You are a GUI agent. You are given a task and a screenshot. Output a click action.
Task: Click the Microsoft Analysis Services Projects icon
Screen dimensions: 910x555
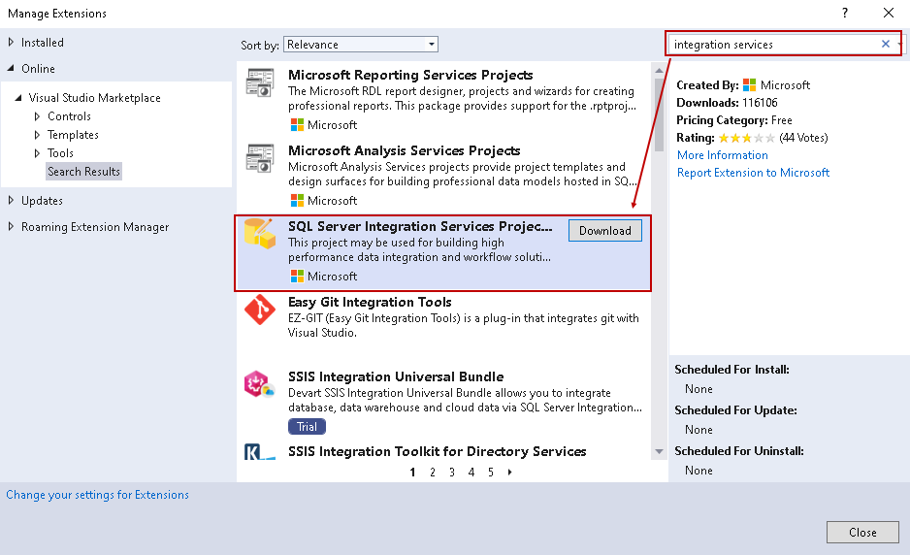[260, 159]
